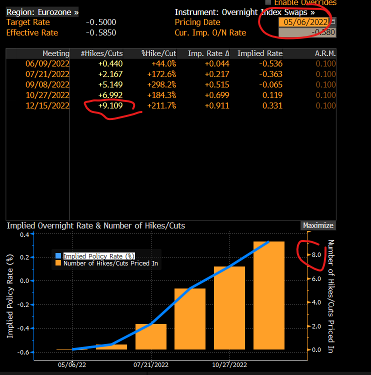Viewport: 371px width, 375px height.
Task: Select the +0.699 implied rate change
Action: coord(217,95)
